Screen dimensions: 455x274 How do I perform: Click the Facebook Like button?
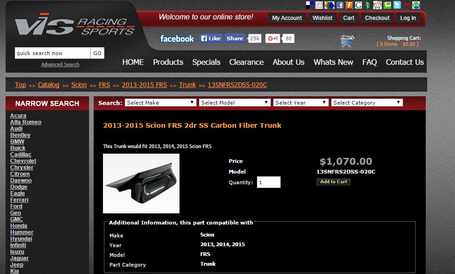(x=211, y=38)
